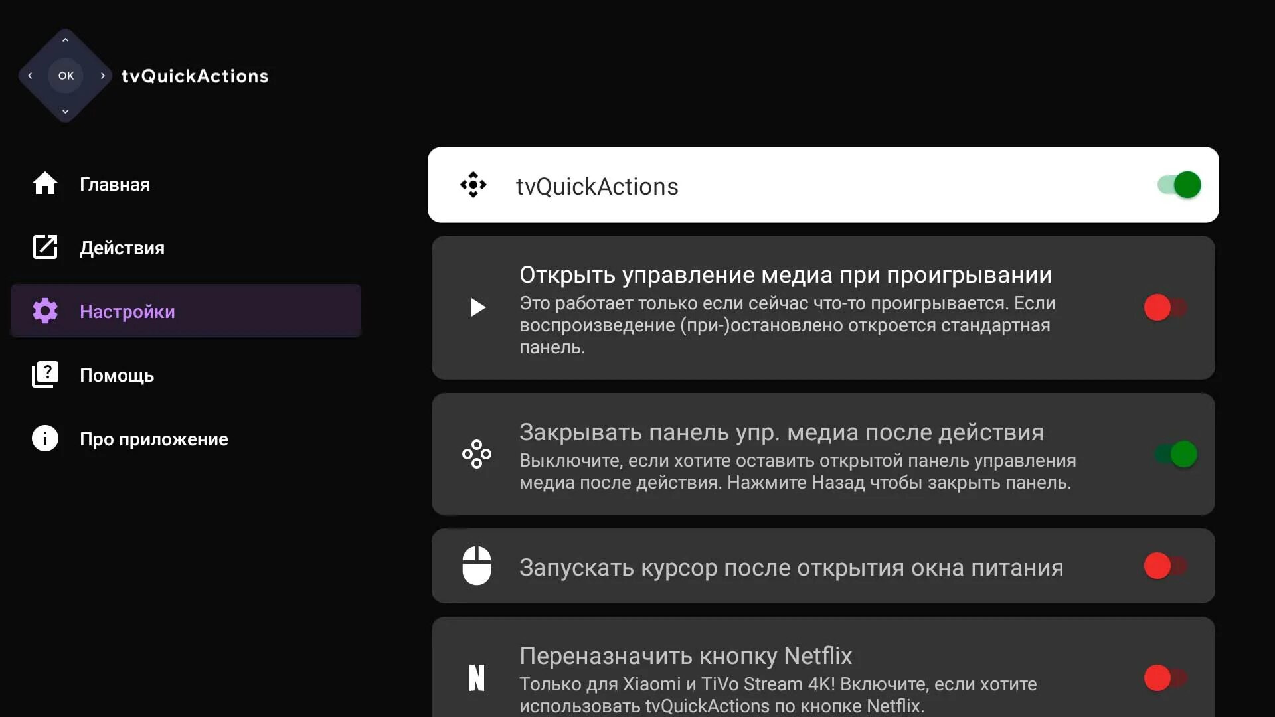
Task: Click the tvQuickActions header title text
Action: pos(195,76)
